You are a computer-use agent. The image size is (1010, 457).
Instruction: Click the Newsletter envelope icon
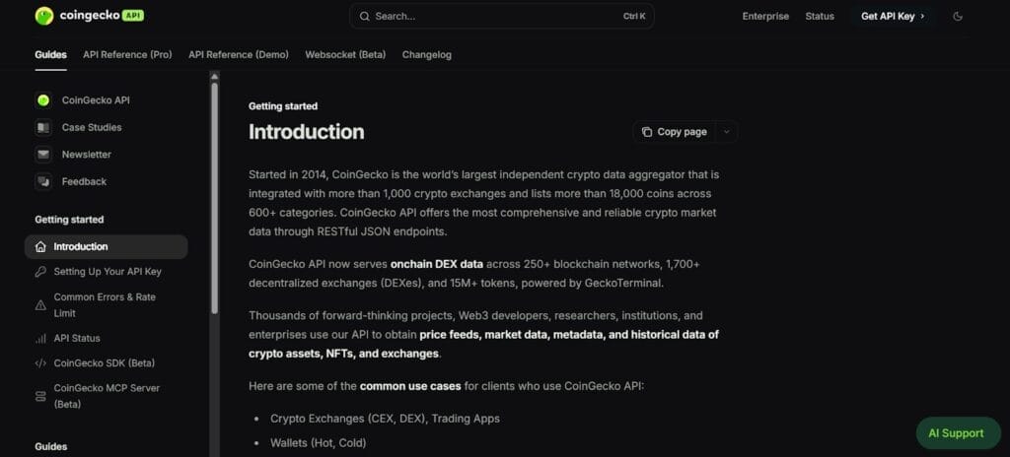coord(43,155)
